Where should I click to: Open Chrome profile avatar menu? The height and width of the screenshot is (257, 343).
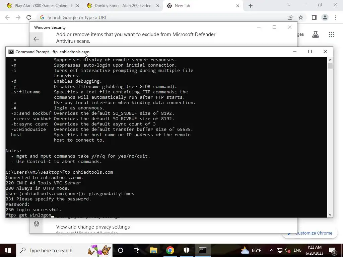(325, 17)
